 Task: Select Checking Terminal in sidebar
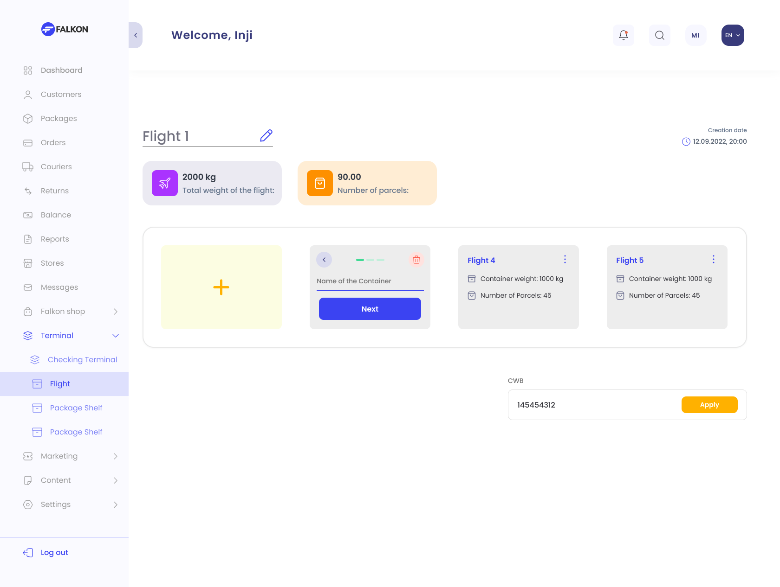click(x=82, y=360)
